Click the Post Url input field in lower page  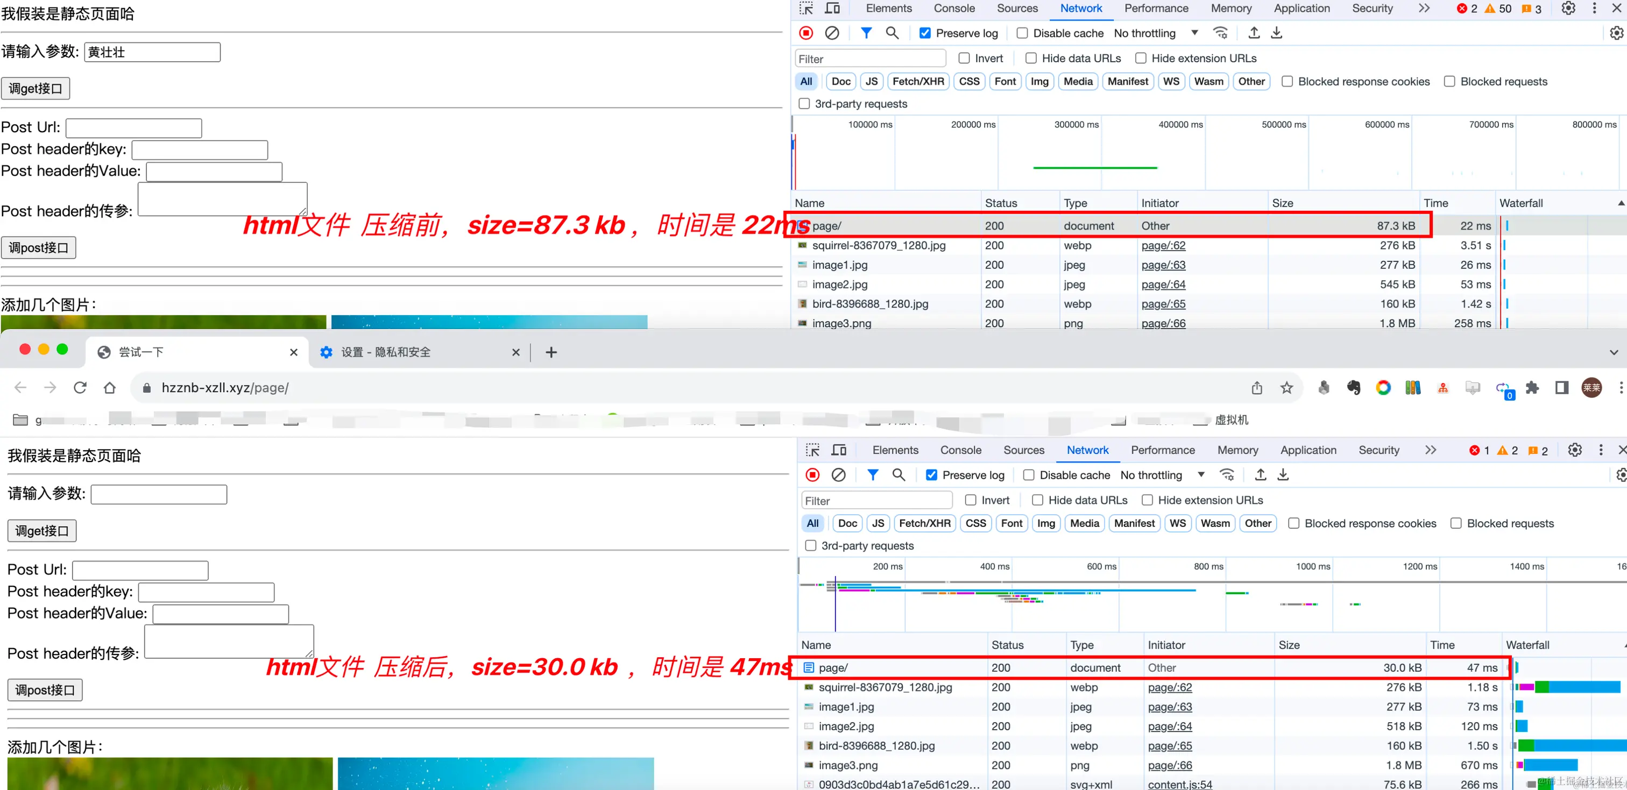click(140, 570)
